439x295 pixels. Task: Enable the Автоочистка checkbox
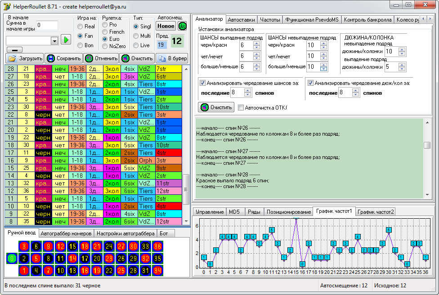(241, 107)
